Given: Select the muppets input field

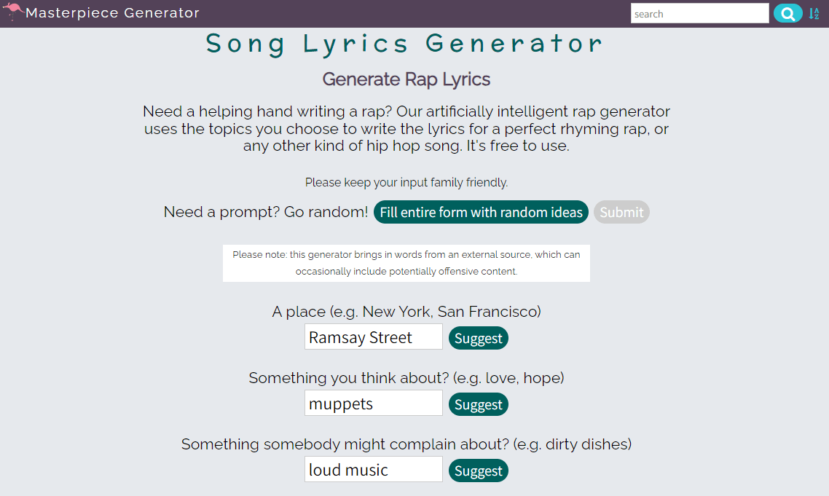Looking at the screenshot, I should [373, 403].
